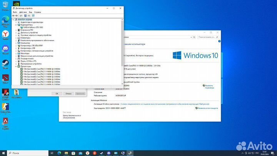Open the Вид menu in Device Manager
Screen dimensions: 277x156
point(30,12)
